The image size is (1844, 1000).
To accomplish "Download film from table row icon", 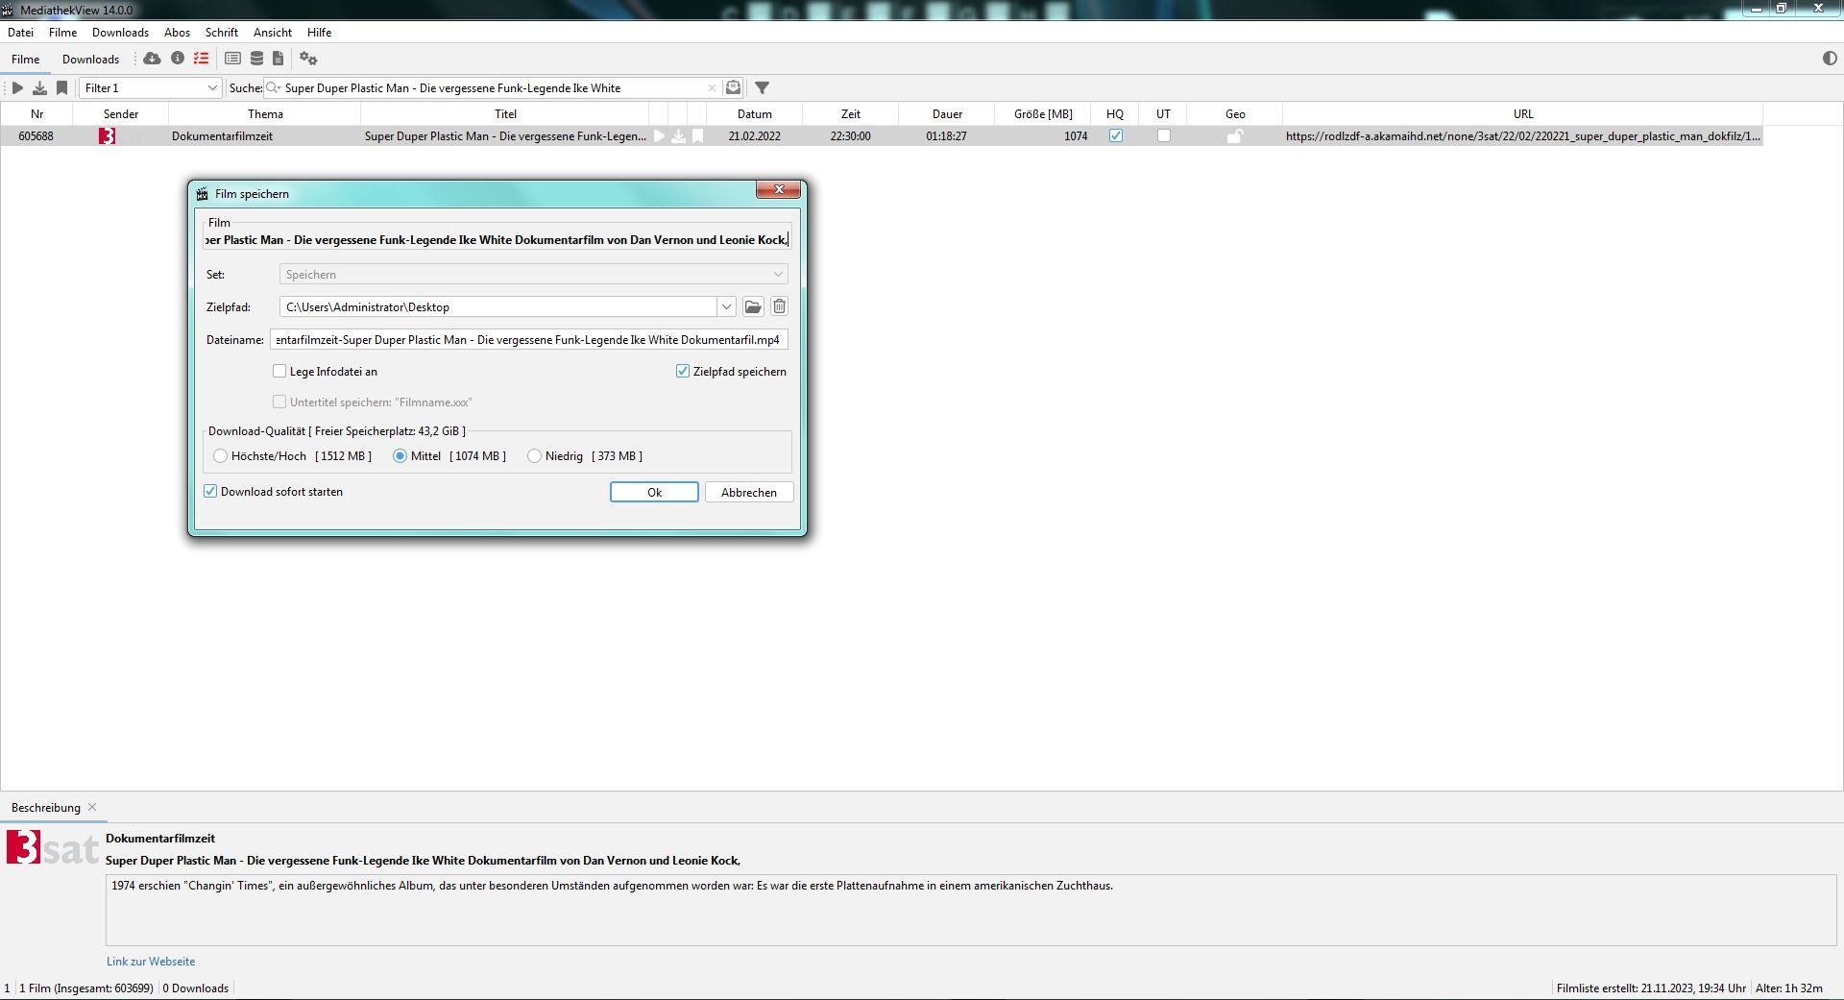I will coord(678,136).
